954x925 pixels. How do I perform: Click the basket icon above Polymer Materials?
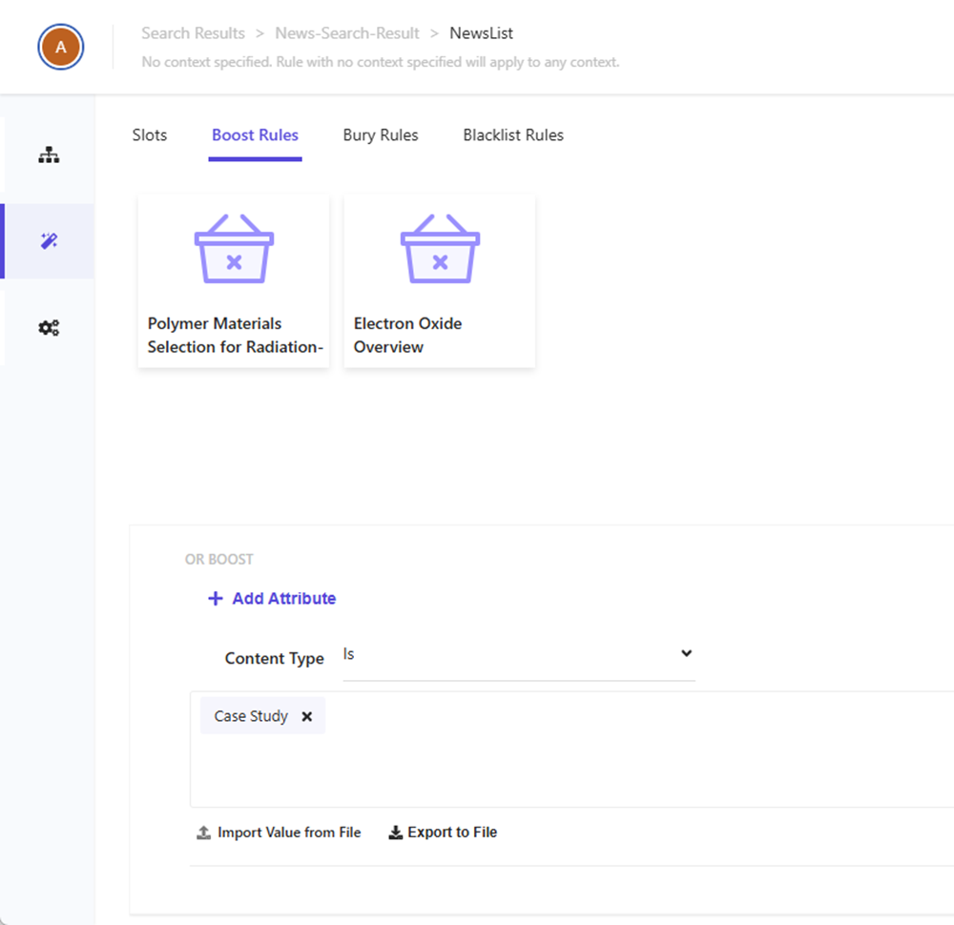[x=235, y=248]
